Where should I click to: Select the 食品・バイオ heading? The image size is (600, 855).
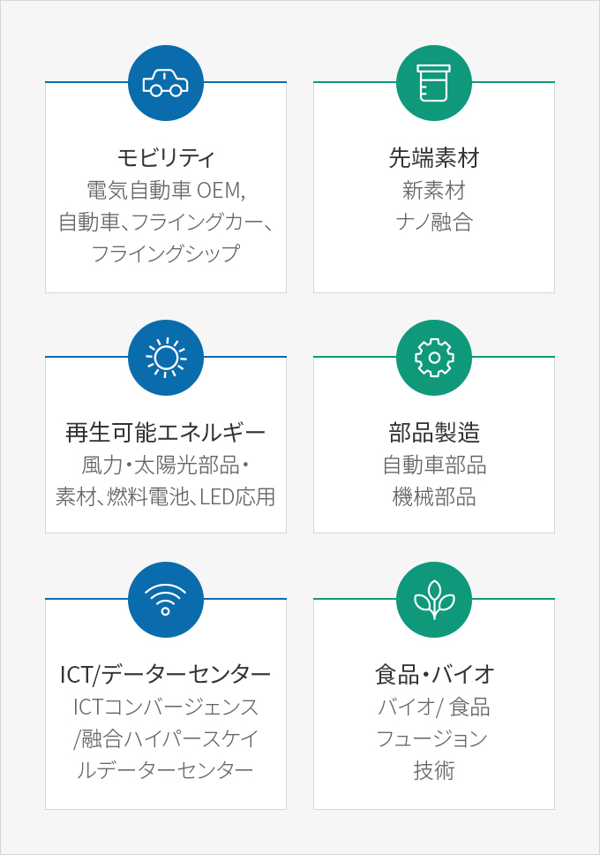(434, 675)
